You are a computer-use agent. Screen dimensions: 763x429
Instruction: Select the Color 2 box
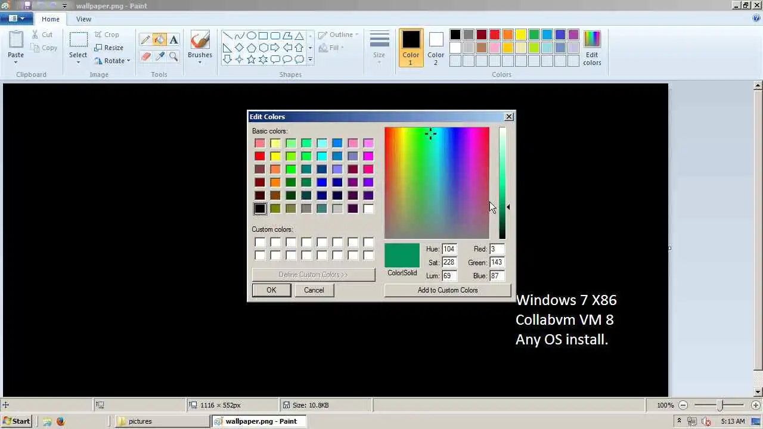tap(436, 48)
